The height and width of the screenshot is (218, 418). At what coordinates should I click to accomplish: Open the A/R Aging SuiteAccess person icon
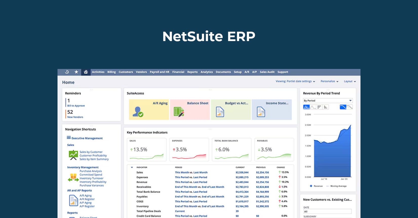138,112
